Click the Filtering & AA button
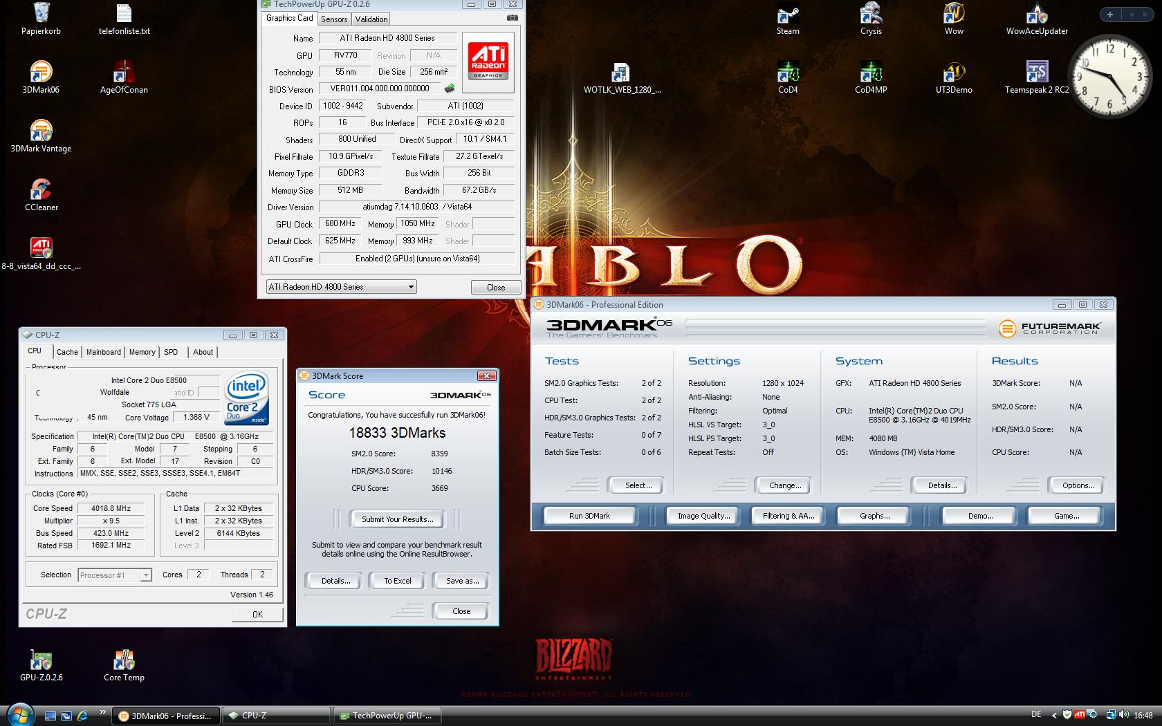The width and height of the screenshot is (1162, 726). tap(788, 516)
